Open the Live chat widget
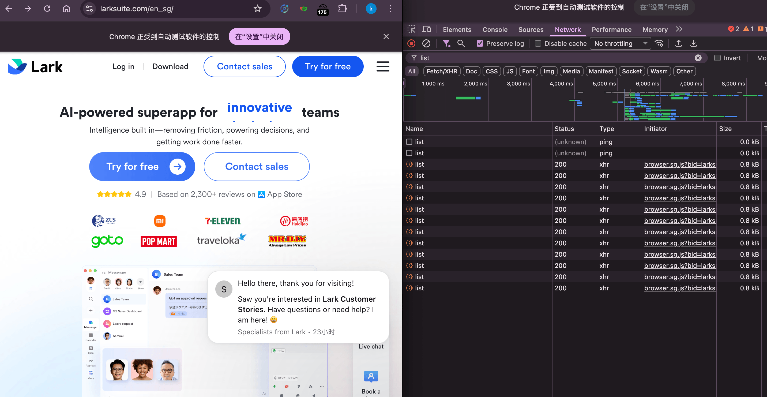 click(x=371, y=346)
